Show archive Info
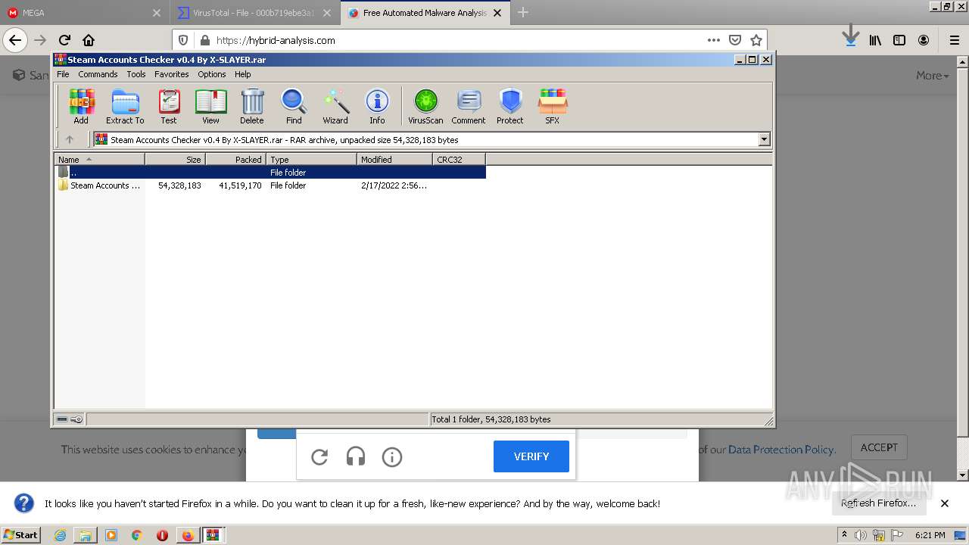The height and width of the screenshot is (545, 969). pos(377,107)
